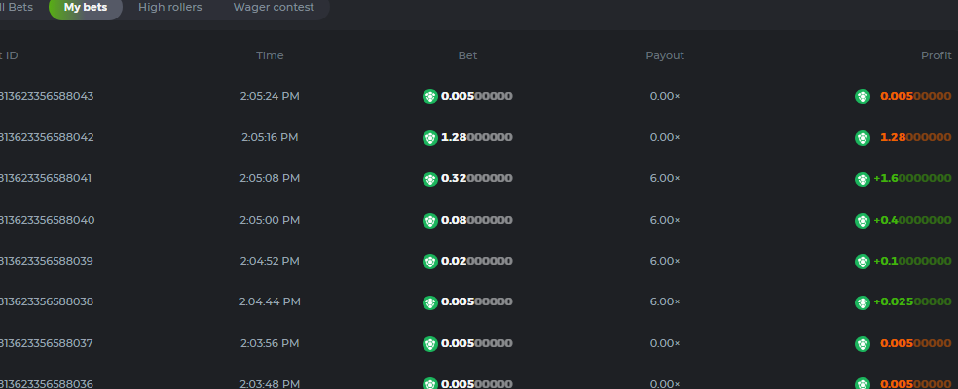
Task: Select the row timed 2:03:56 PM
Action: point(270,343)
